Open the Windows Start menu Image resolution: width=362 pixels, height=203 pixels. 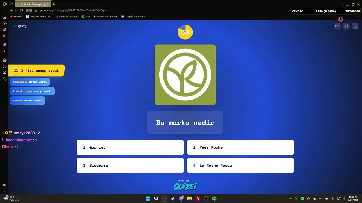pos(148,198)
